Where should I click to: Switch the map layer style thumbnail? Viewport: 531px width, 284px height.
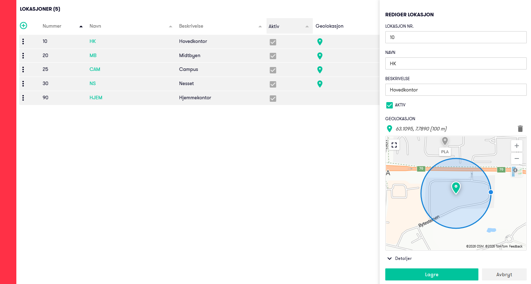tap(517, 171)
